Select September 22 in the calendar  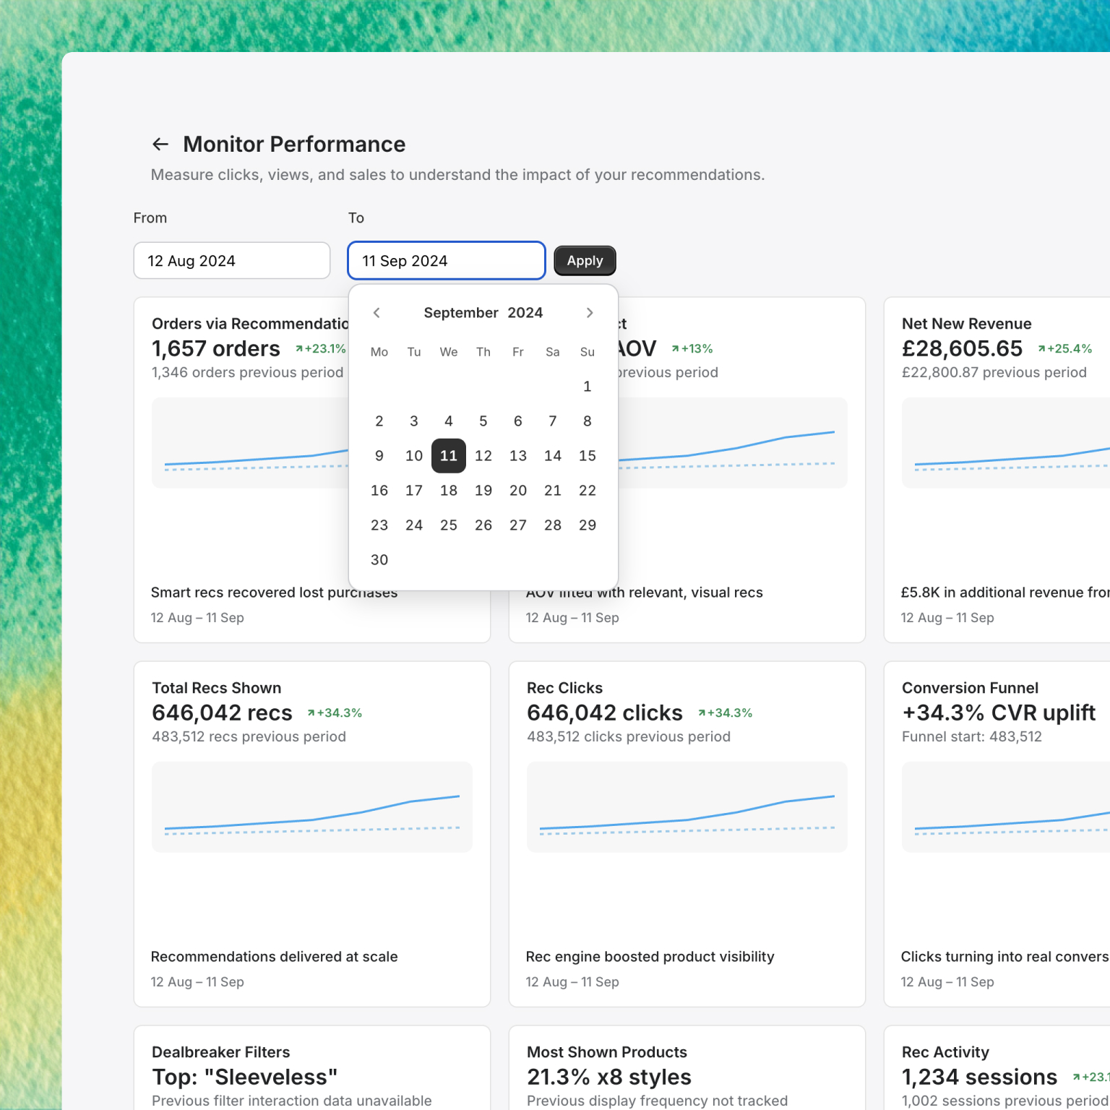coord(587,490)
